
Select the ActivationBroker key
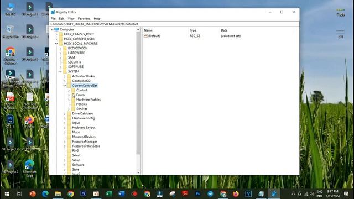tap(84, 76)
